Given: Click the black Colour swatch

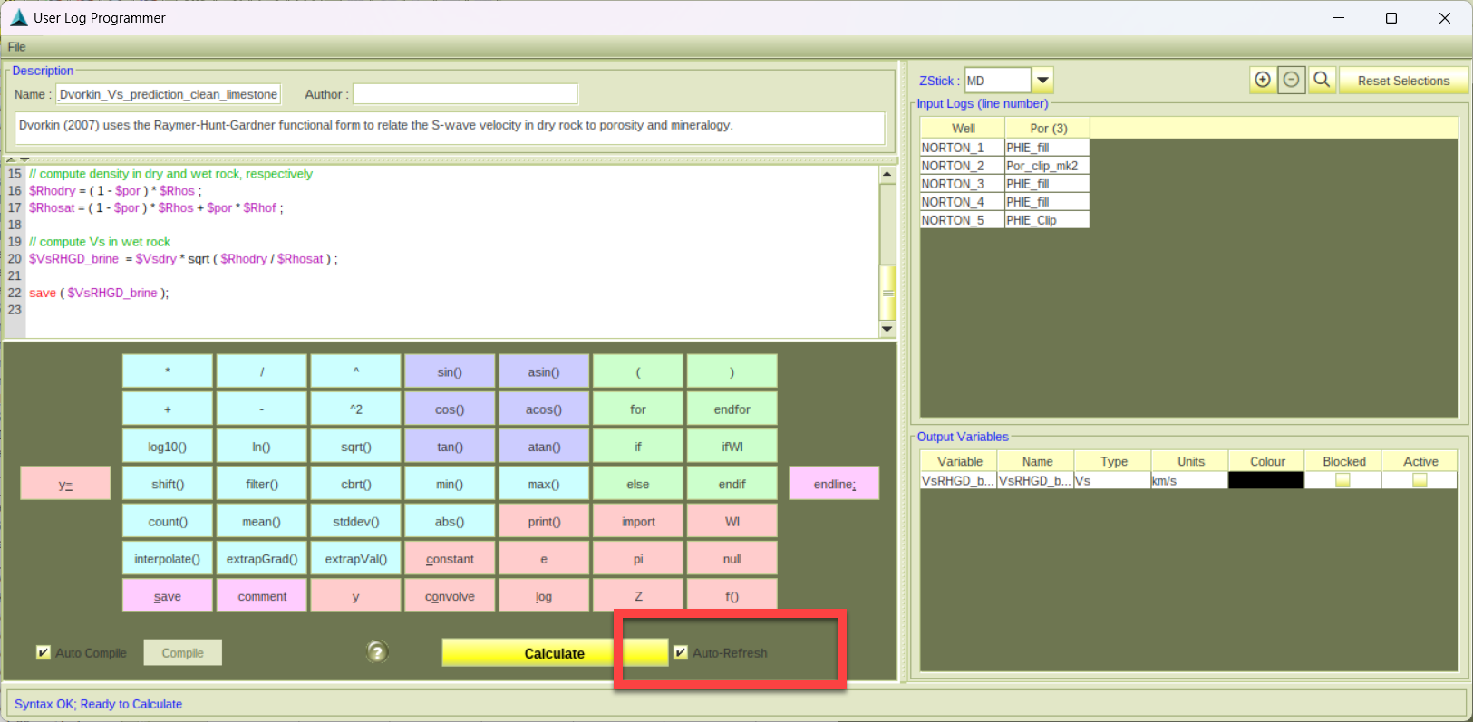Looking at the screenshot, I should click(1265, 480).
